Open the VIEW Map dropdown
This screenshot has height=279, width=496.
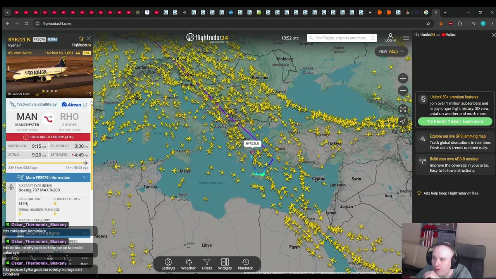tap(391, 51)
